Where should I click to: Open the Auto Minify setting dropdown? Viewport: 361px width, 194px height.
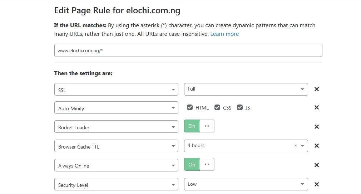(x=116, y=108)
